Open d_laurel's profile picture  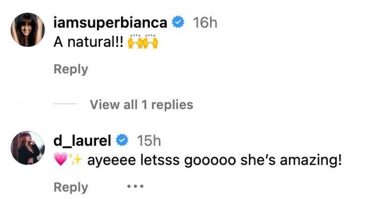pos(27,148)
